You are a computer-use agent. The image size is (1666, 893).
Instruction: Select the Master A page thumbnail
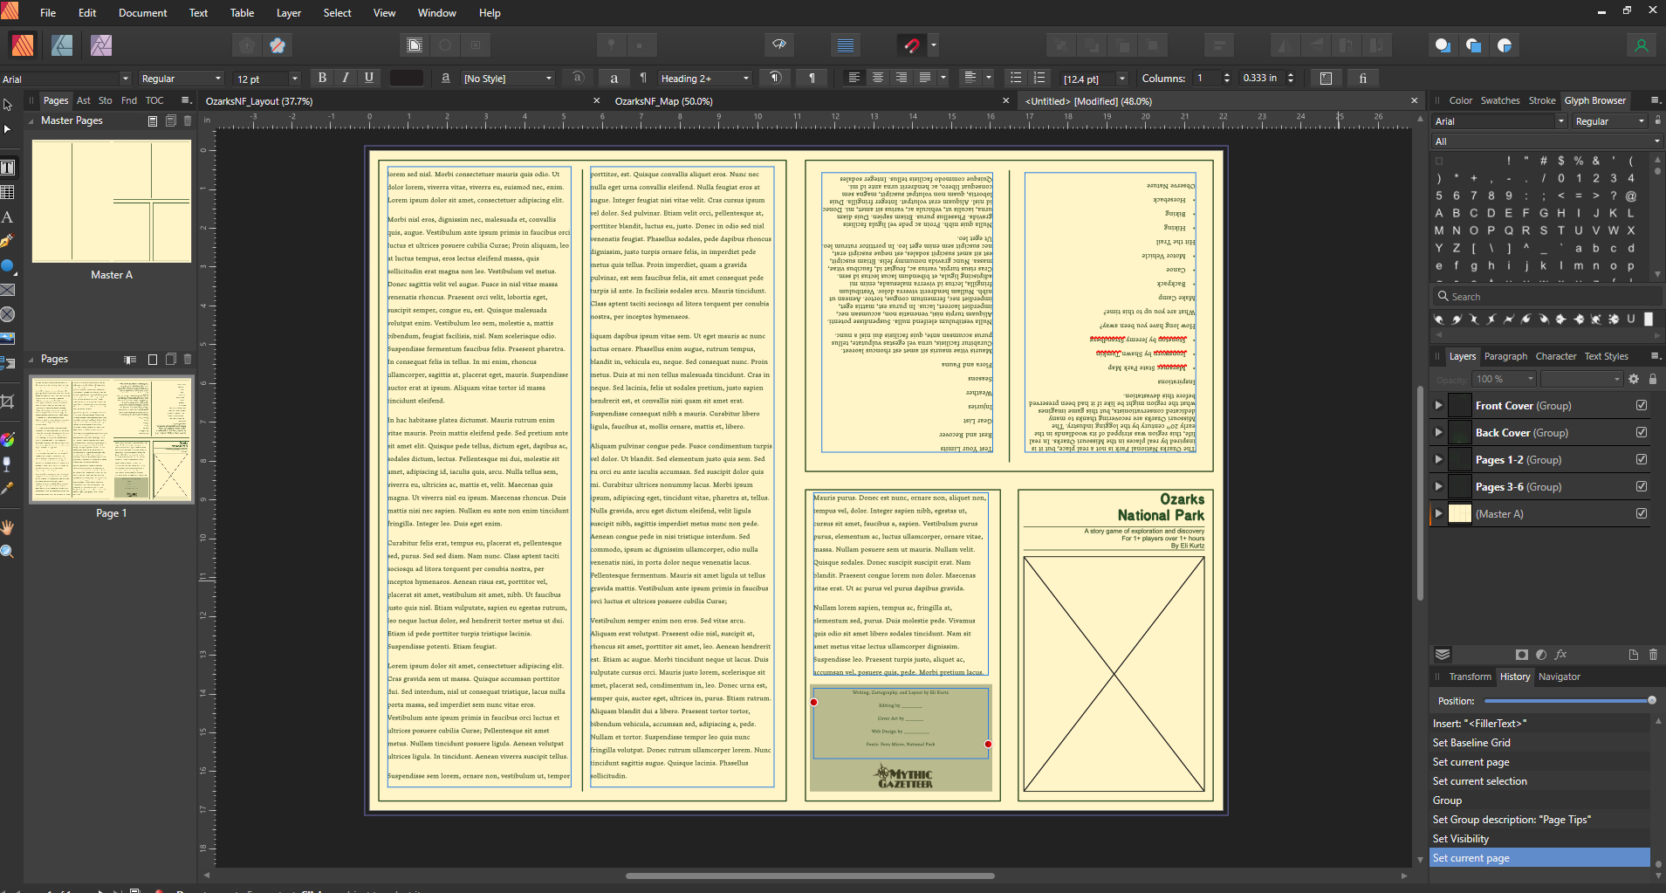[x=112, y=201]
